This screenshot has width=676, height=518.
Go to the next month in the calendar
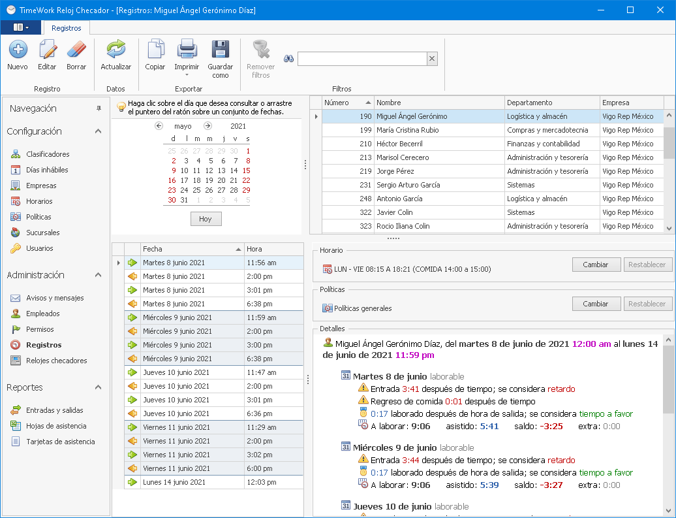pos(208,126)
